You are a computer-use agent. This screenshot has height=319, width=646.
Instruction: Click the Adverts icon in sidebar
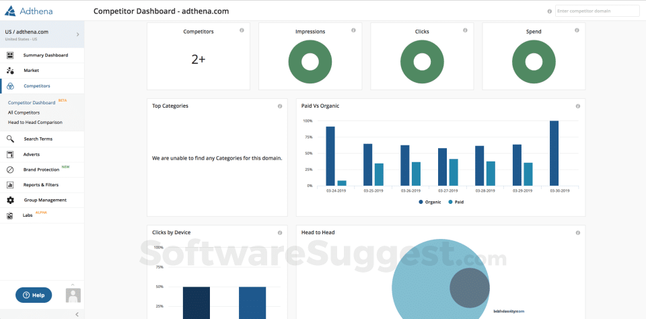pos(10,155)
